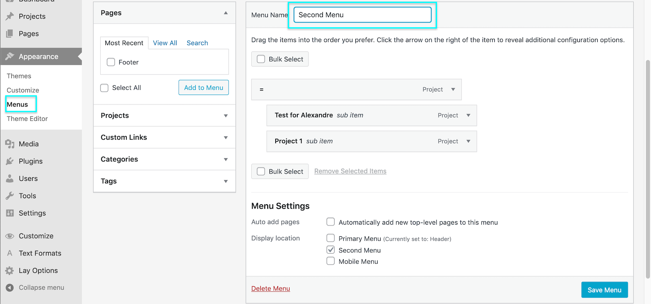Click the Plugins plug icon
Viewport: 651px width, 304px height.
click(10, 161)
